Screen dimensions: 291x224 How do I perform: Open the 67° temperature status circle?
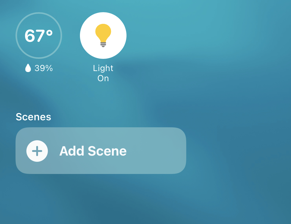pyautogui.click(x=39, y=36)
